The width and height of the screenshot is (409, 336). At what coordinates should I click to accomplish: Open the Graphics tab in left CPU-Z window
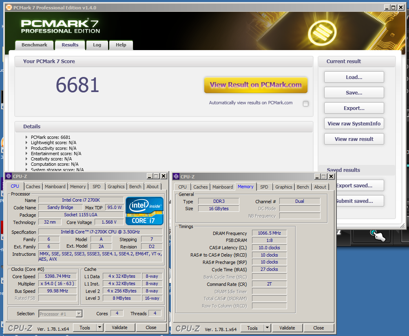116,187
